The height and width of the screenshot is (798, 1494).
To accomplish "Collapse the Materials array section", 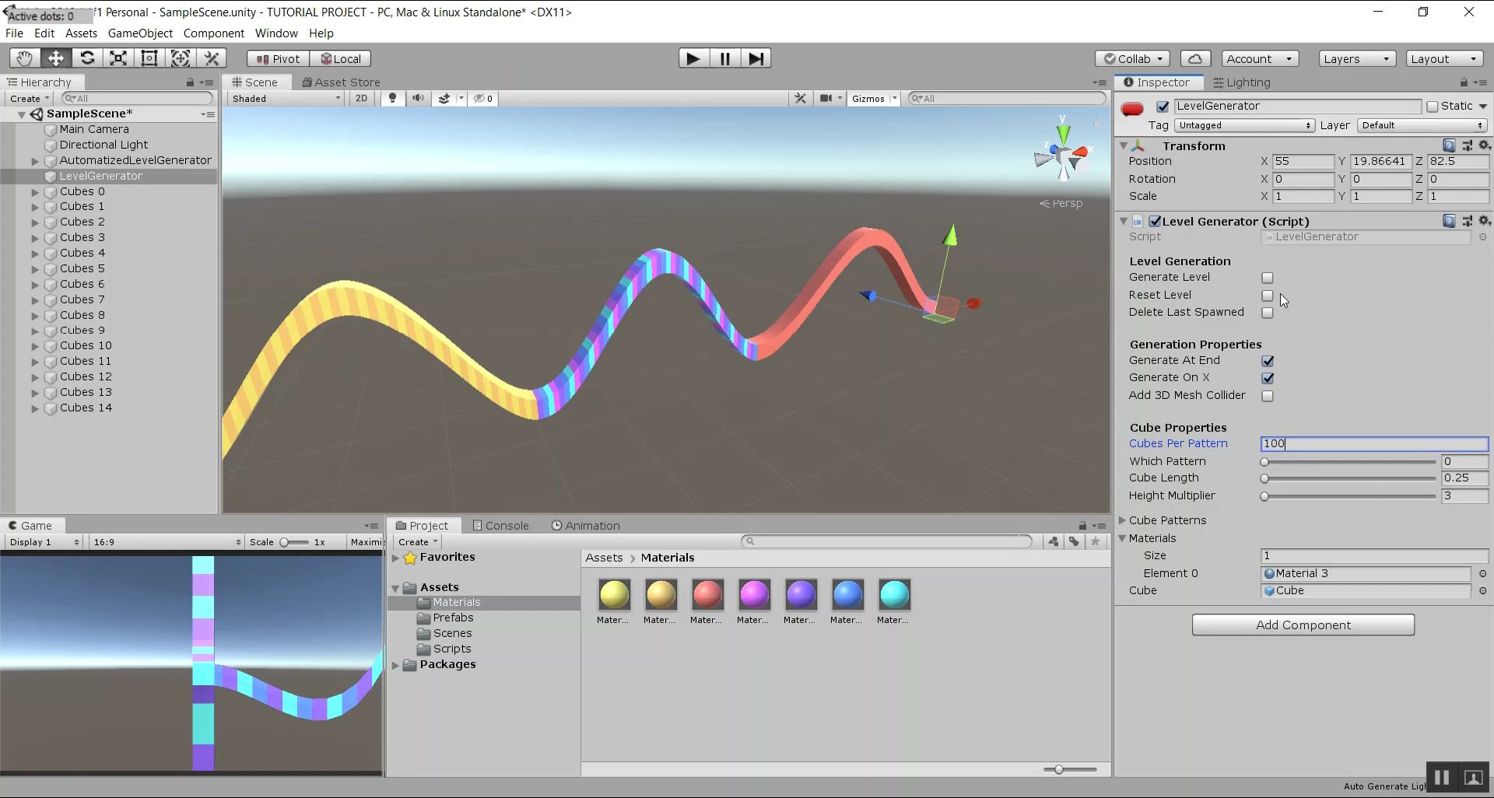I will [x=1123, y=537].
